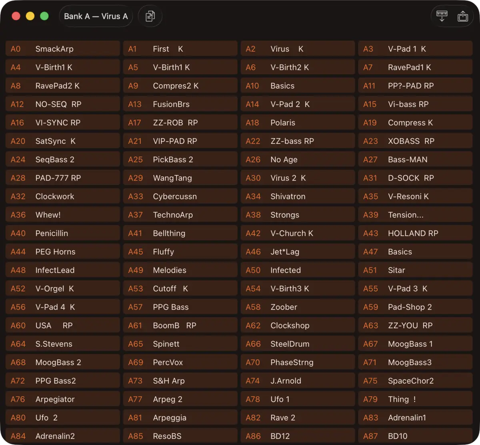Load patch A40 Penicillin
The width and height of the screenshot is (480, 445).
coord(63,233)
